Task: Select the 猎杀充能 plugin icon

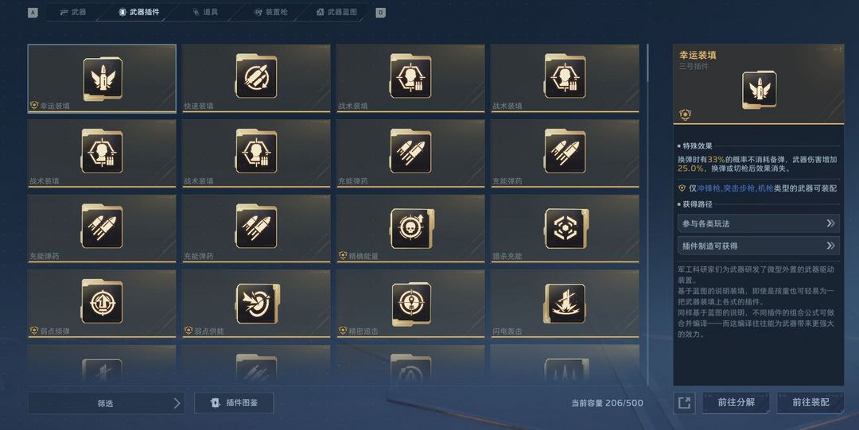Action: click(566, 228)
